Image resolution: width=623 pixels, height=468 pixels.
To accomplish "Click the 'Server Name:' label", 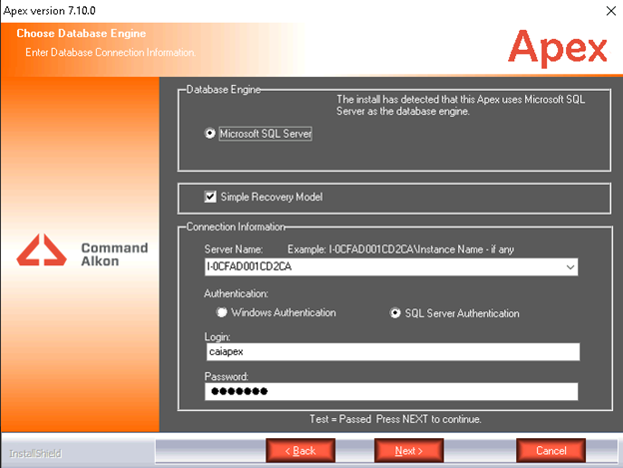I will point(234,249).
